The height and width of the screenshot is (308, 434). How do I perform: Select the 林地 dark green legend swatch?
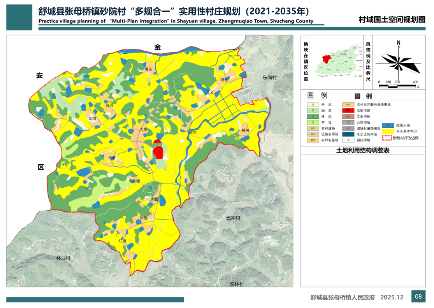(x=313, y=116)
